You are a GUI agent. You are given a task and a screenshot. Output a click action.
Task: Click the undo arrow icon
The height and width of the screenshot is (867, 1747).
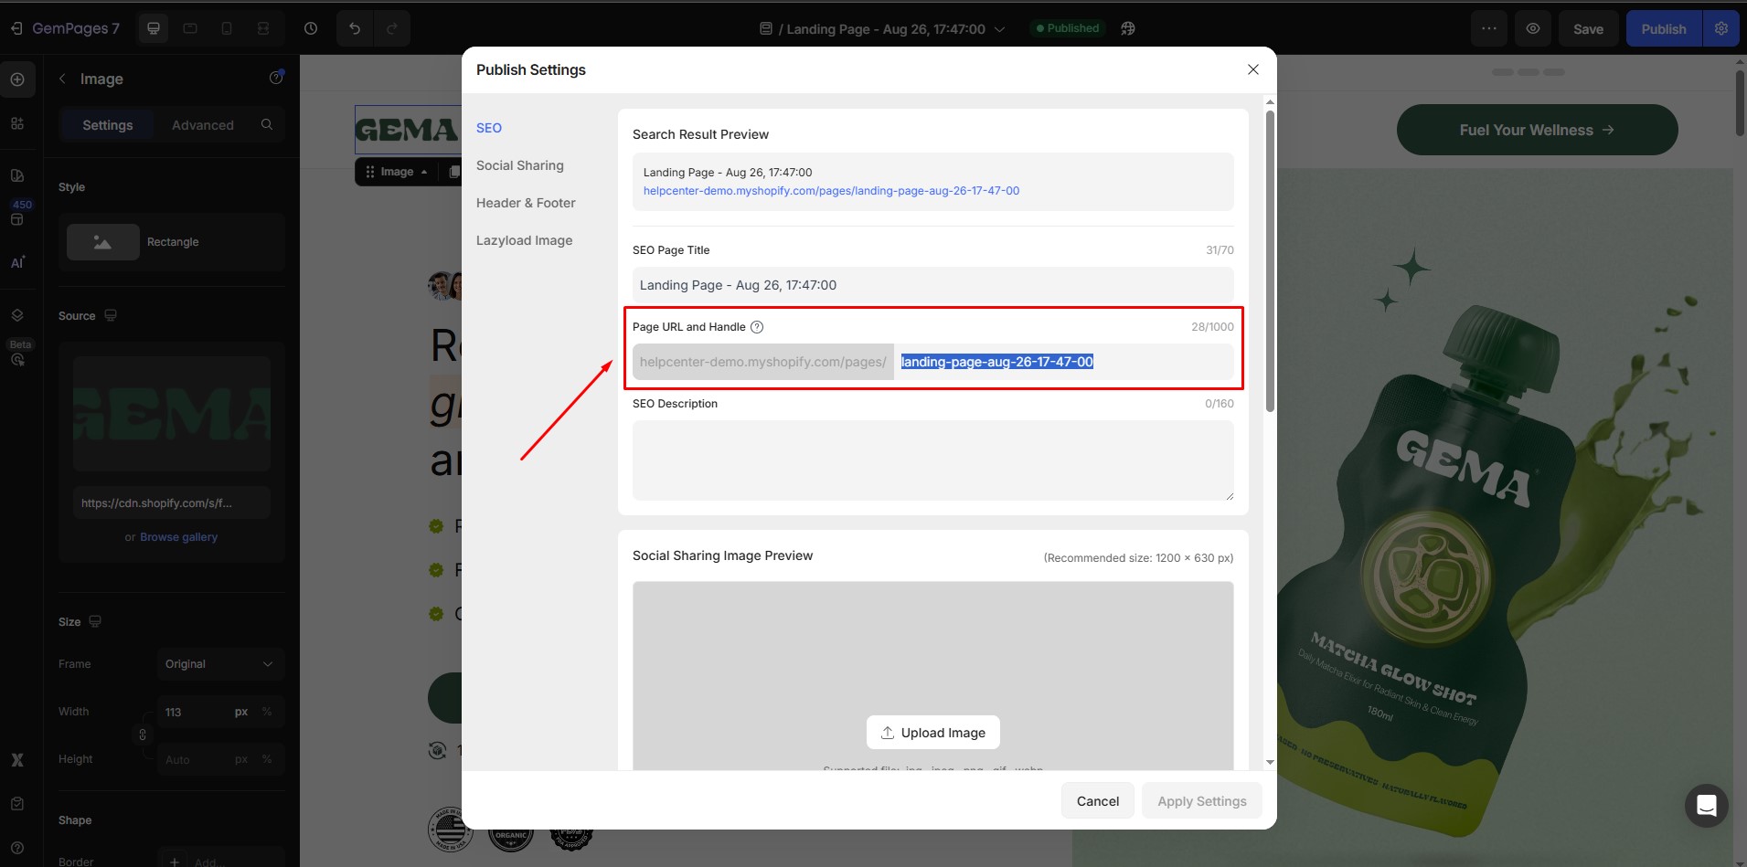355,28
